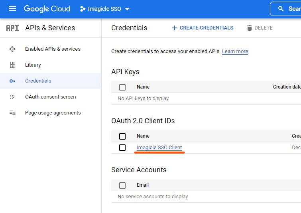Click the Library icon in sidebar
301x213 pixels.
[12, 65]
